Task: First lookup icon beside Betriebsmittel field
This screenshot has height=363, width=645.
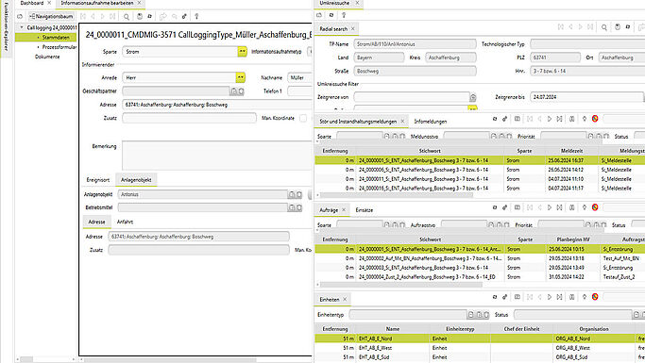Action: click(x=291, y=207)
